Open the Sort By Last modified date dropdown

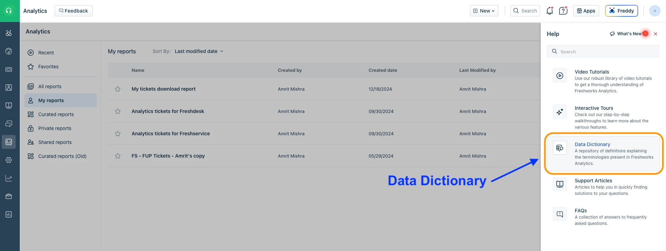tap(199, 51)
